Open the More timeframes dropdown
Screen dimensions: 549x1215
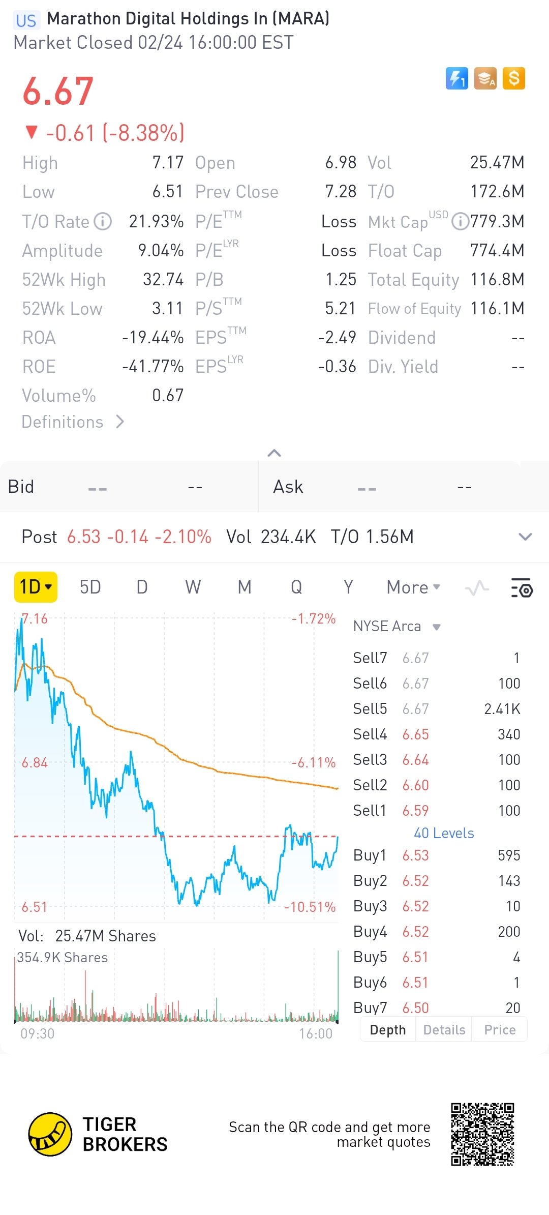pos(413,587)
